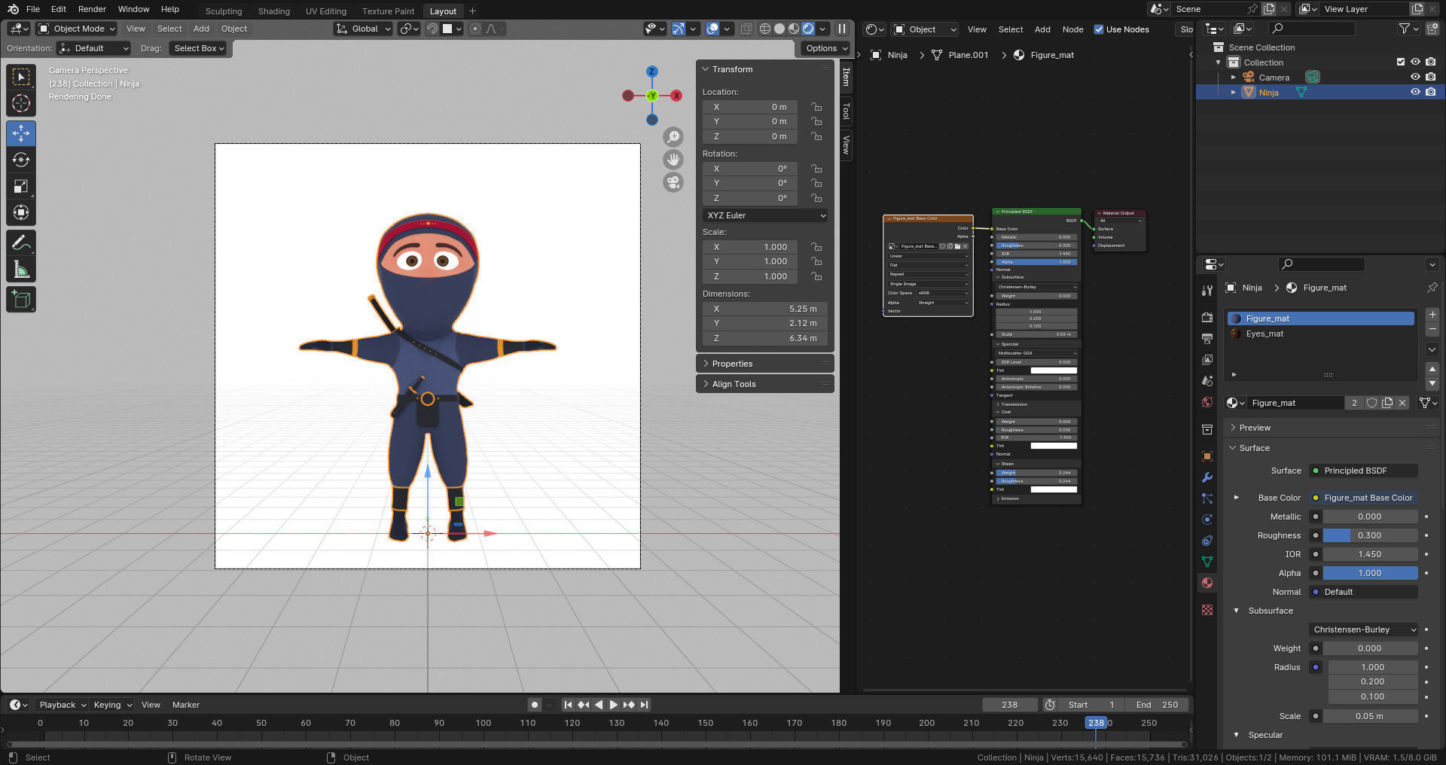This screenshot has width=1446, height=765.
Task: Open the Object Mode dropdown
Action: pyautogui.click(x=77, y=29)
